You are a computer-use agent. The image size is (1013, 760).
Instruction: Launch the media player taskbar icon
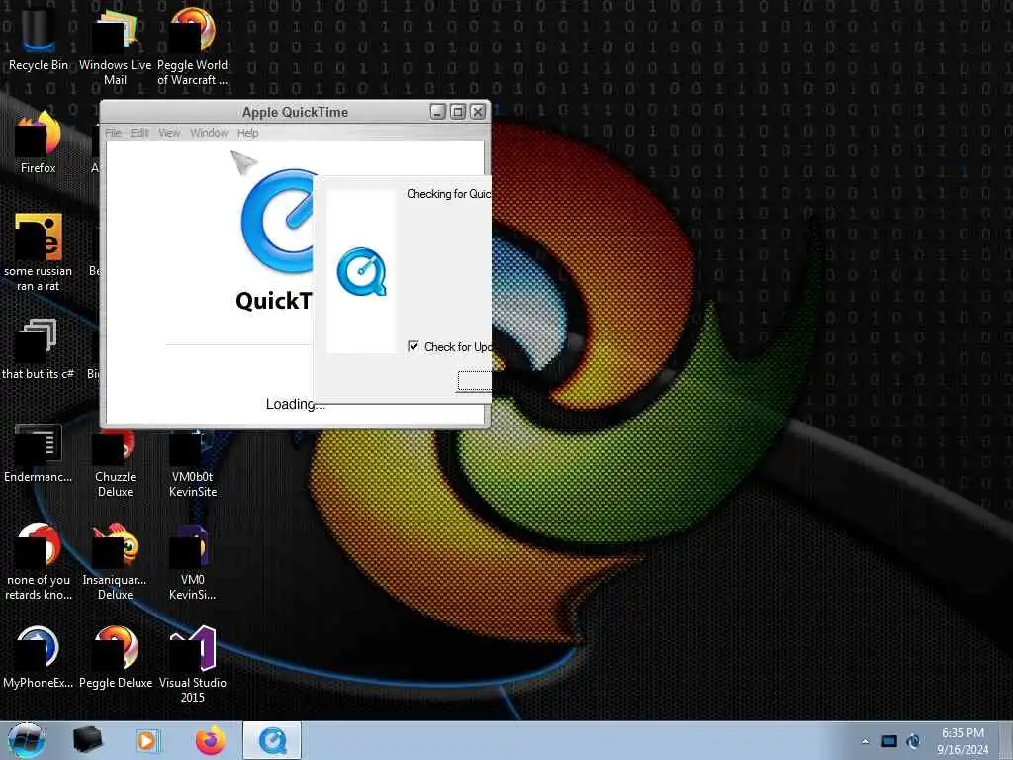coord(146,740)
